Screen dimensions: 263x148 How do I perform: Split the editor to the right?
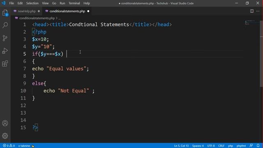click(252, 11)
